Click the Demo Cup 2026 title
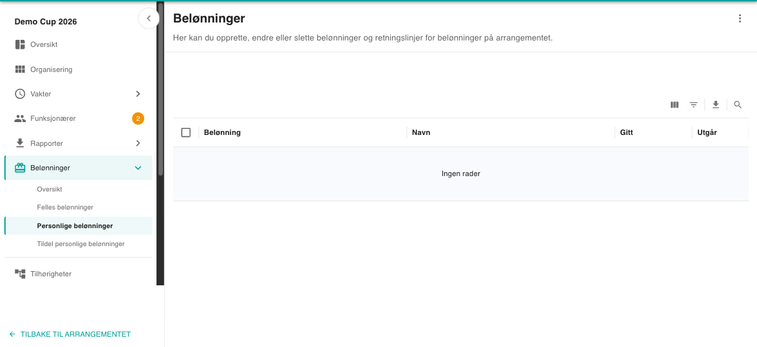Screen dimensions: 757x347 46,22
